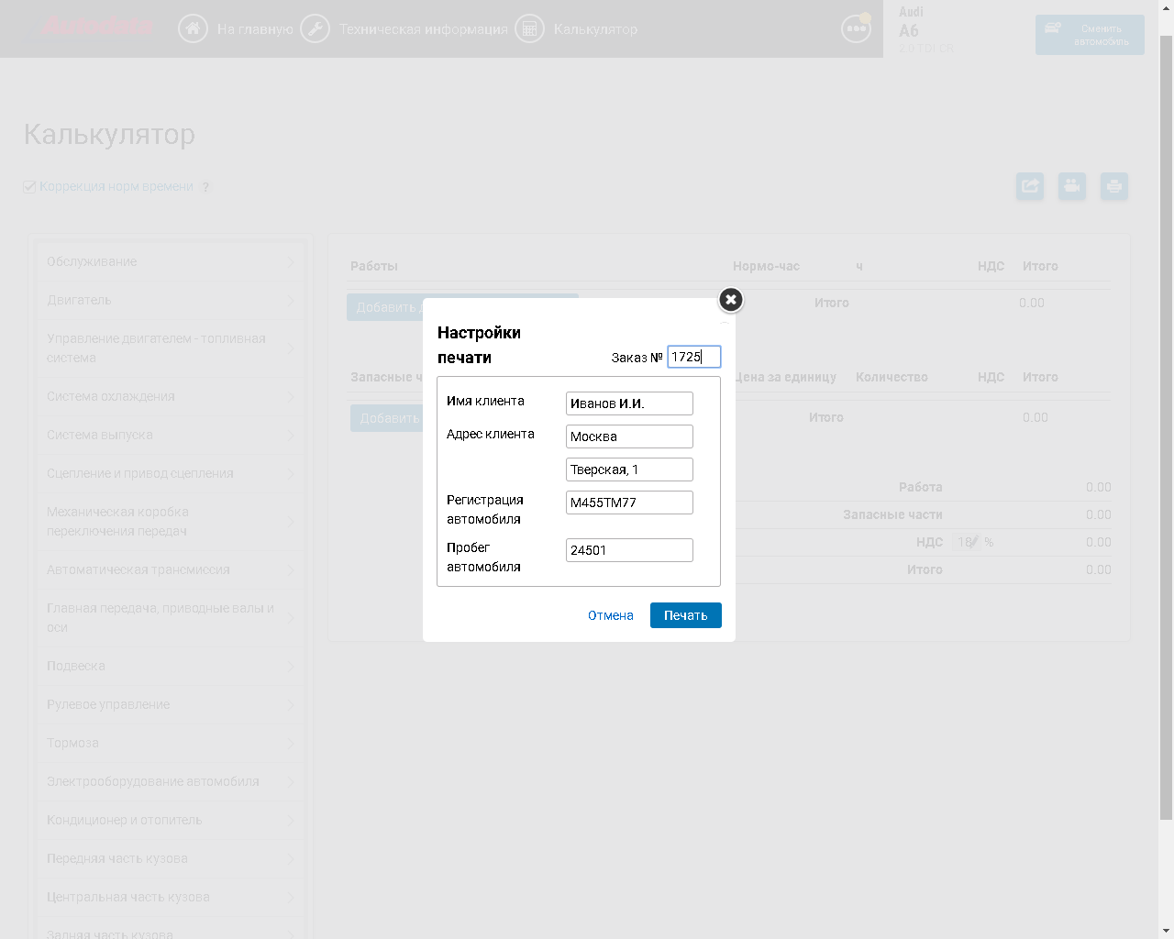
Task: Close the print settings dialog
Action: click(x=730, y=300)
